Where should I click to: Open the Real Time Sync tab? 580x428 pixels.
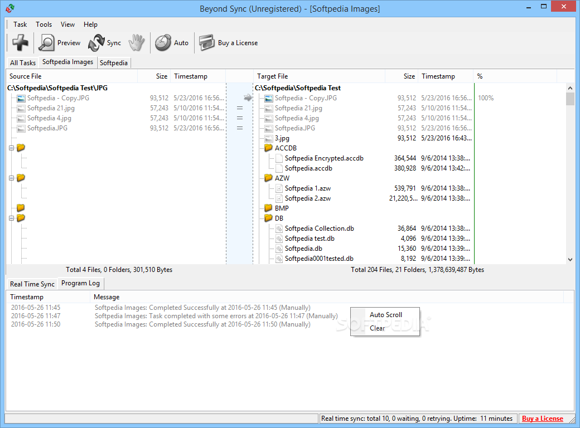pos(32,284)
